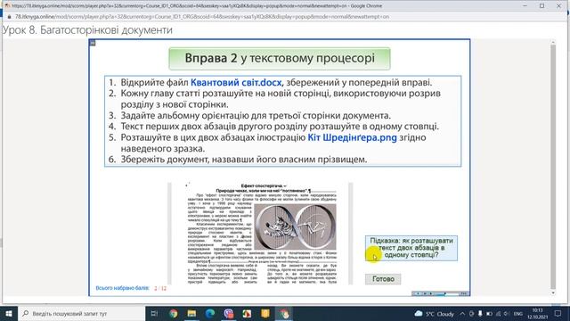
Task: Click step 6 about saving the document
Action: [x=244, y=160]
